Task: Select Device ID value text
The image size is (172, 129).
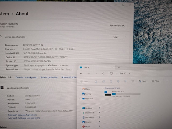Action: point(45,57)
